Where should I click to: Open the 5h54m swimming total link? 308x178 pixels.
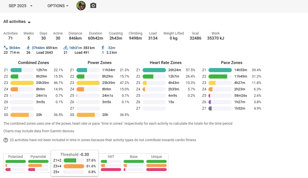point(15,48)
